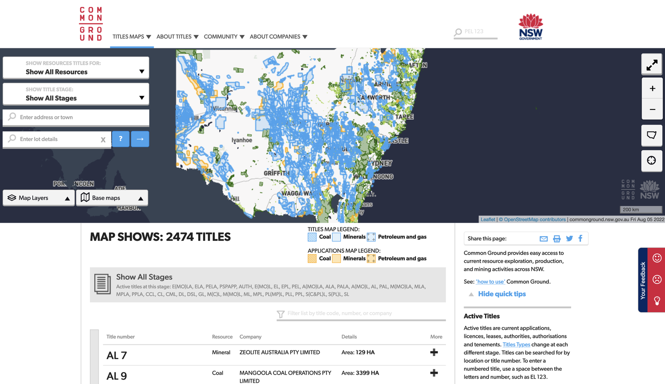This screenshot has width=665, height=384.
Task: Expand details for title AL 9
Action: [434, 372]
